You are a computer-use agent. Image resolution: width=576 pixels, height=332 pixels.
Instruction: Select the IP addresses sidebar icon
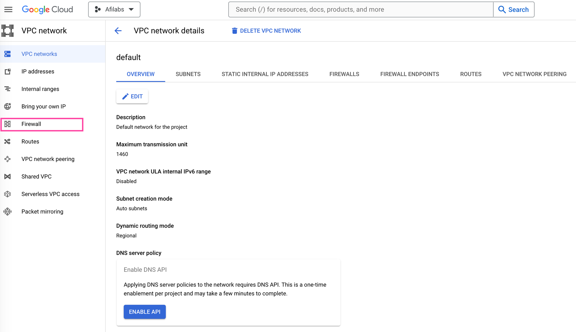tap(7, 71)
